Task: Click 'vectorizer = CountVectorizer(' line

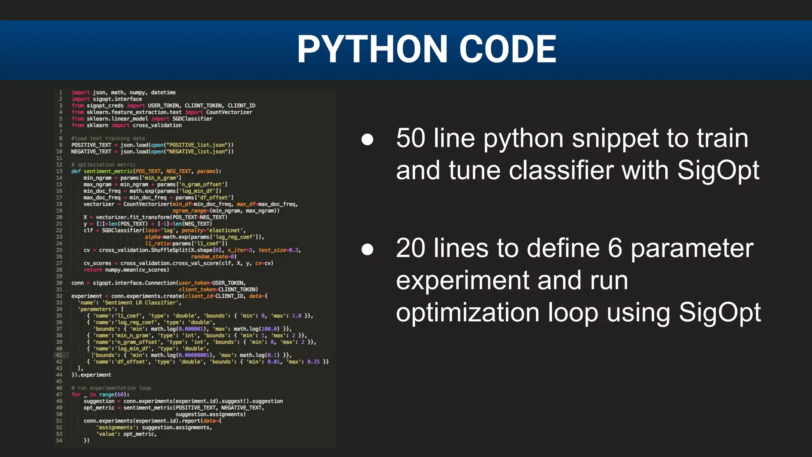Action: click(191, 204)
